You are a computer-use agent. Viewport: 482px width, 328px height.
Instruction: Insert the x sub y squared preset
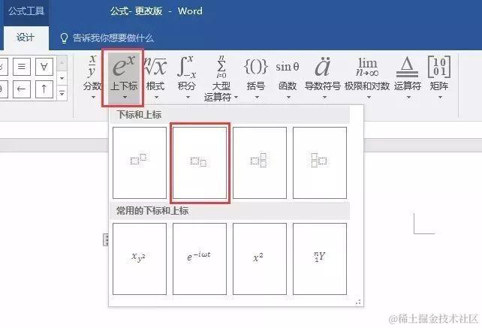140,259
